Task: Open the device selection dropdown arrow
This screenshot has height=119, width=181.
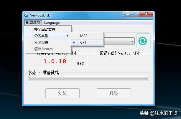Action: point(132,41)
